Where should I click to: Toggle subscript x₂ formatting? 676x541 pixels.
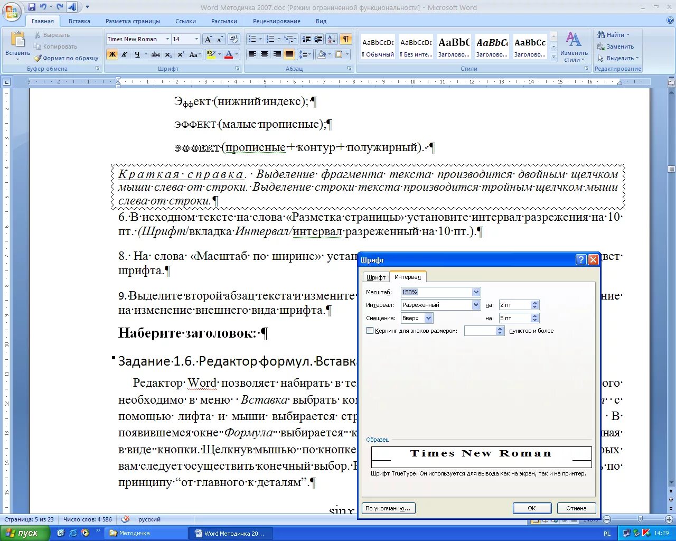pyautogui.click(x=168, y=54)
